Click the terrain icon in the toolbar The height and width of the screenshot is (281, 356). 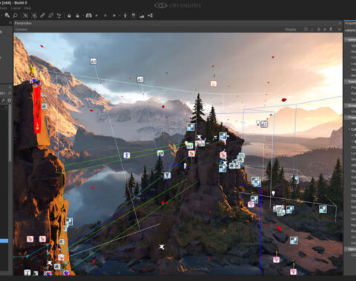pos(142,16)
